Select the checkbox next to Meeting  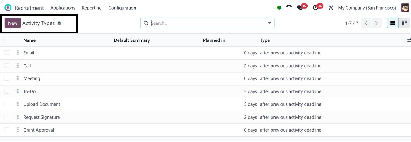pyautogui.click(x=7, y=78)
